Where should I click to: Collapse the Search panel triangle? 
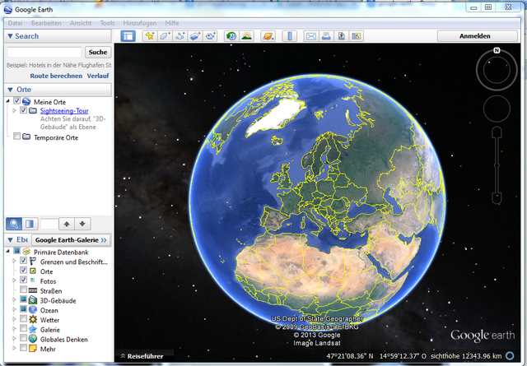(x=10, y=36)
